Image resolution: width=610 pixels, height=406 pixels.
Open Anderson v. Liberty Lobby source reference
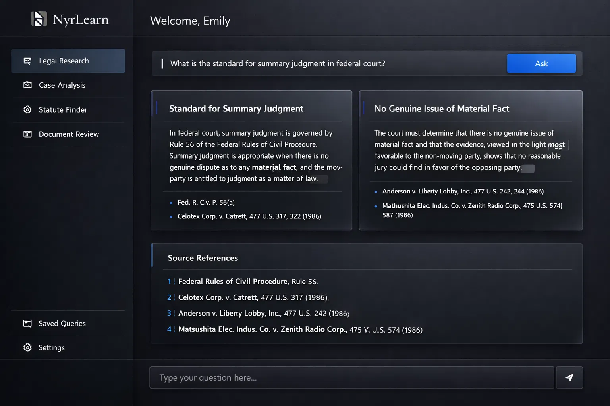(x=263, y=313)
